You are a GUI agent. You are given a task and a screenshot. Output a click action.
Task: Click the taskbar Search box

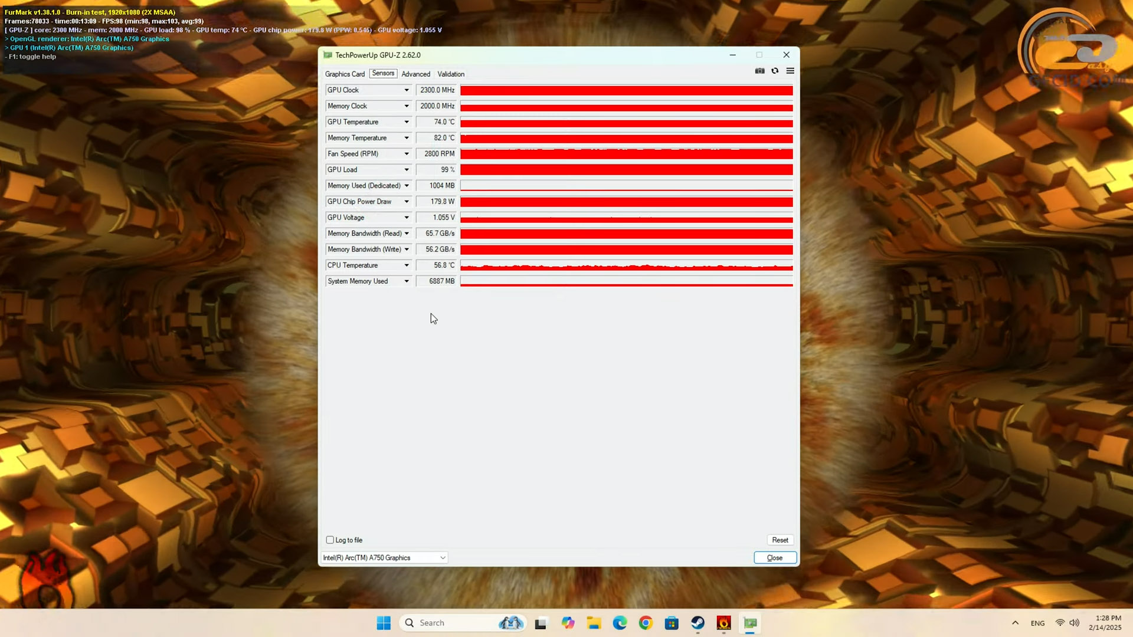(x=462, y=623)
